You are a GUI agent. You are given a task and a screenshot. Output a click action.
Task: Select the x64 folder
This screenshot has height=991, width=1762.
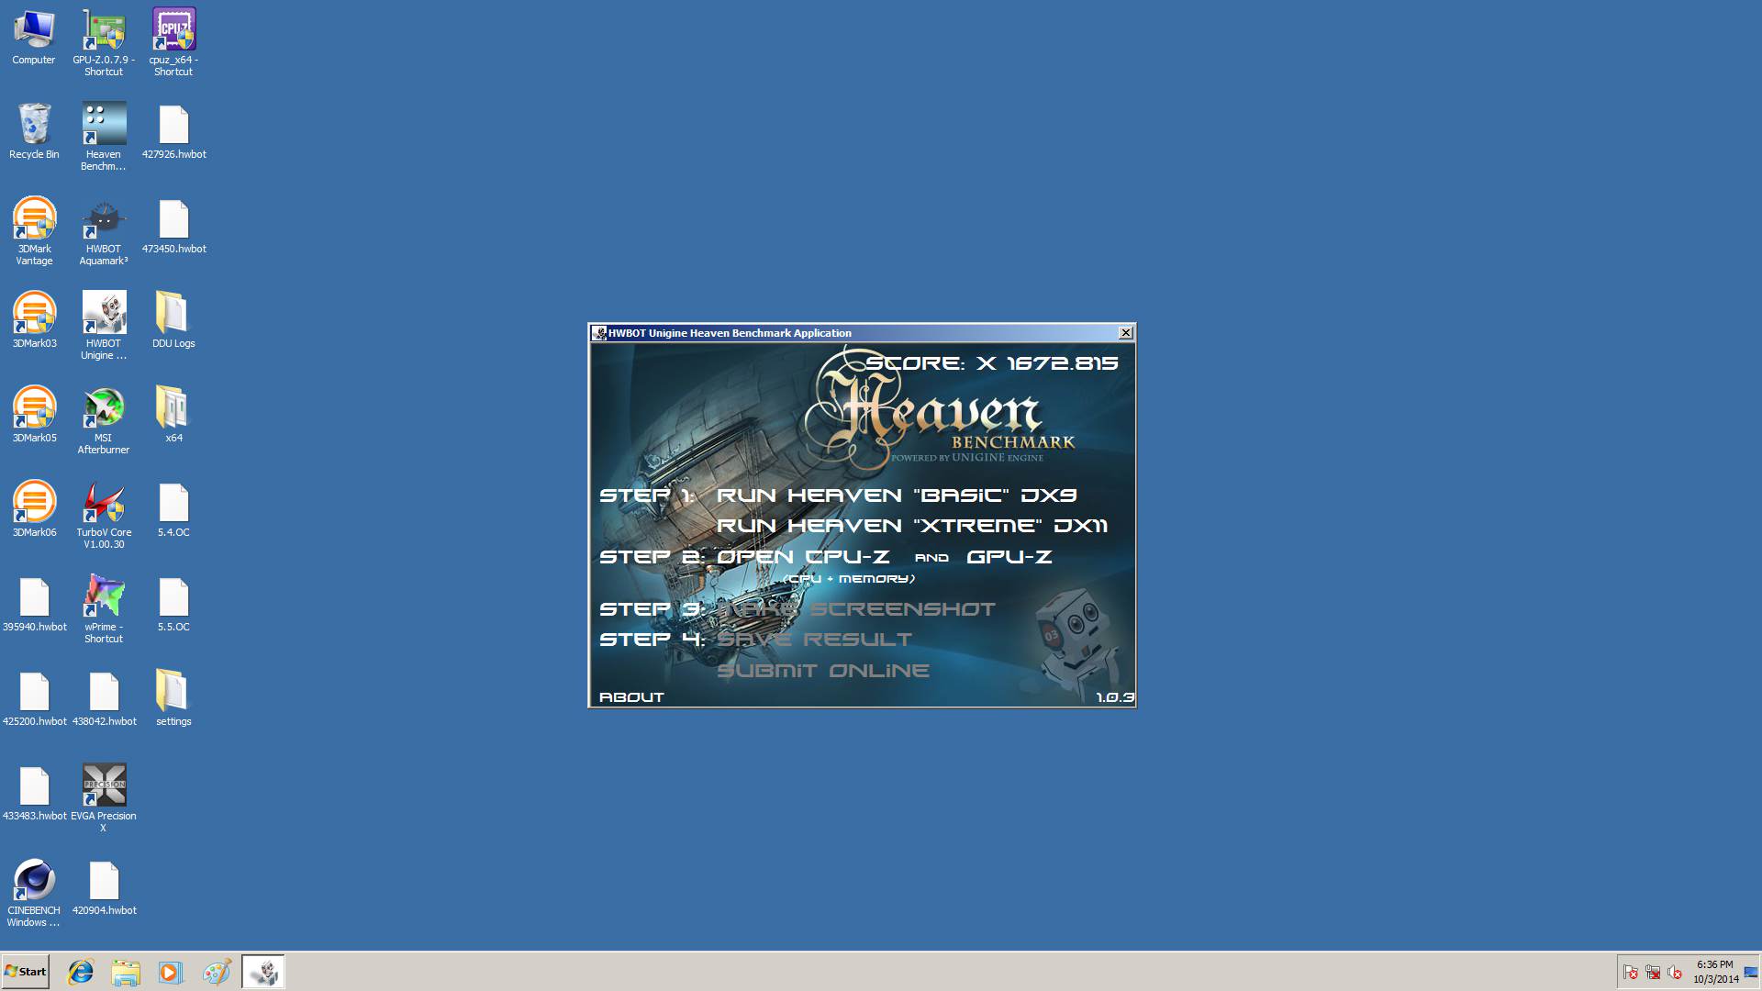[x=173, y=415]
